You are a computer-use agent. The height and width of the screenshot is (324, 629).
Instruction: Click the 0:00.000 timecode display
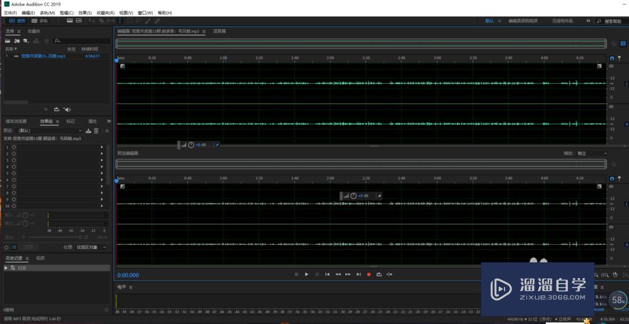pos(128,276)
